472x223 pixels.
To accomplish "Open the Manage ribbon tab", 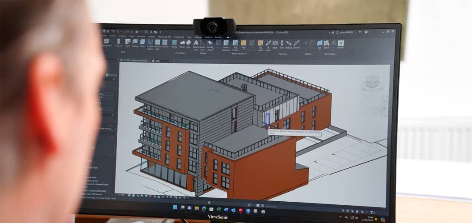I will (198, 37).
